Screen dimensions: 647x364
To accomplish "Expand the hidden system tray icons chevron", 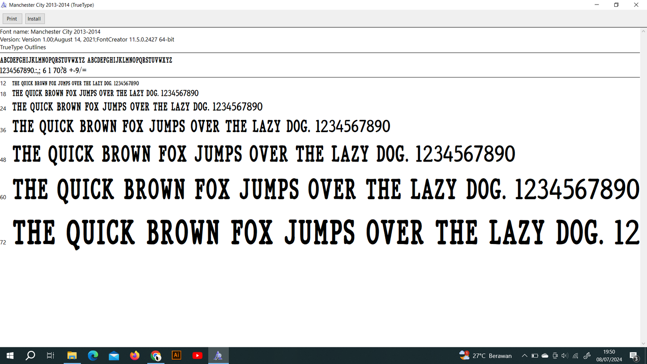I will 524,356.
